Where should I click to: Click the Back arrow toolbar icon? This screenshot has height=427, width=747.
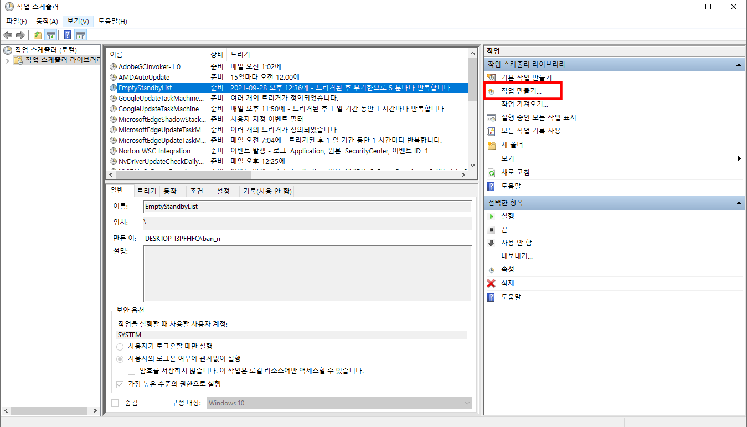[x=8, y=35]
